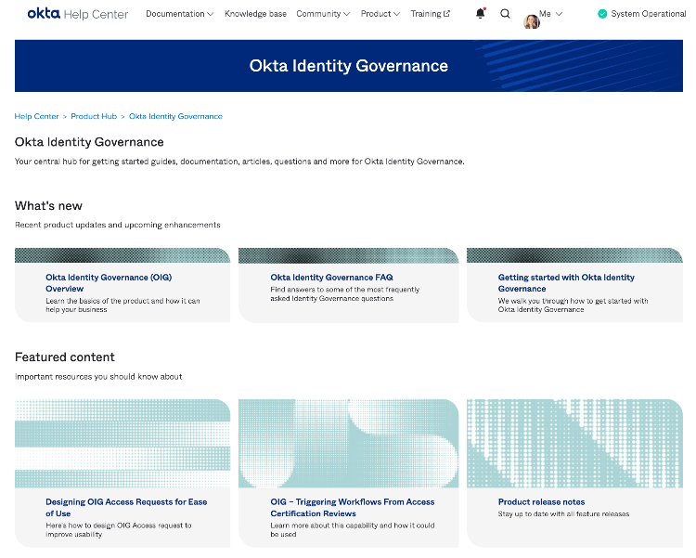This screenshot has height=558, width=696.
Task: Go to the Knowledge base menu item
Action: pos(255,14)
